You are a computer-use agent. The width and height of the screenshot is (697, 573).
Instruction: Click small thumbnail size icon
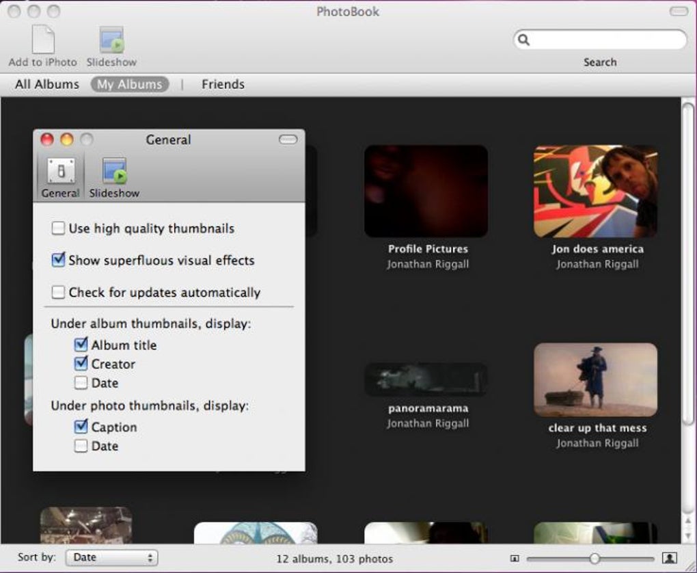pyautogui.click(x=515, y=558)
